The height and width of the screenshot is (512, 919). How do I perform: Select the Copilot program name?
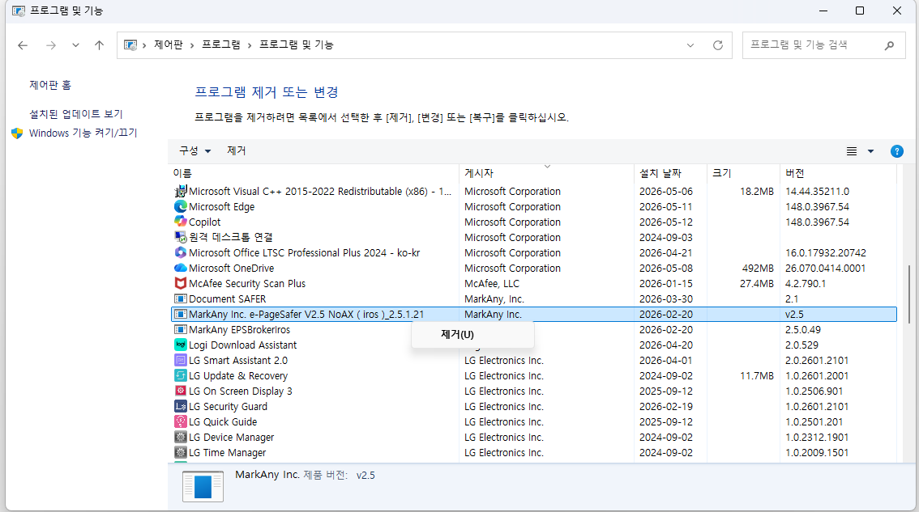click(x=204, y=222)
